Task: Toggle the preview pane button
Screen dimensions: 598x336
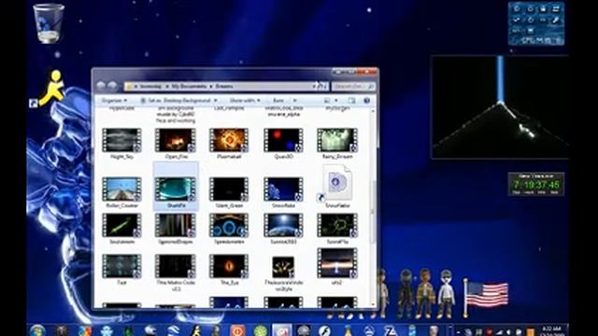Action: [x=351, y=101]
